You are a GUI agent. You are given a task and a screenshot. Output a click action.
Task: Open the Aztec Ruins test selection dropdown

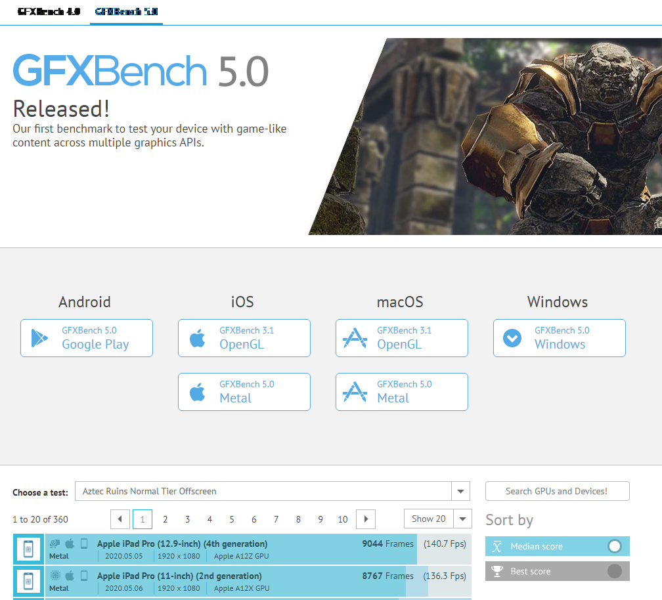pyautogui.click(x=273, y=491)
